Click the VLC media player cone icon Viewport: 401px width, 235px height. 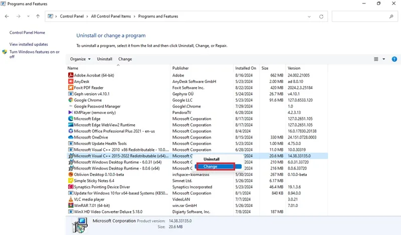click(71, 199)
